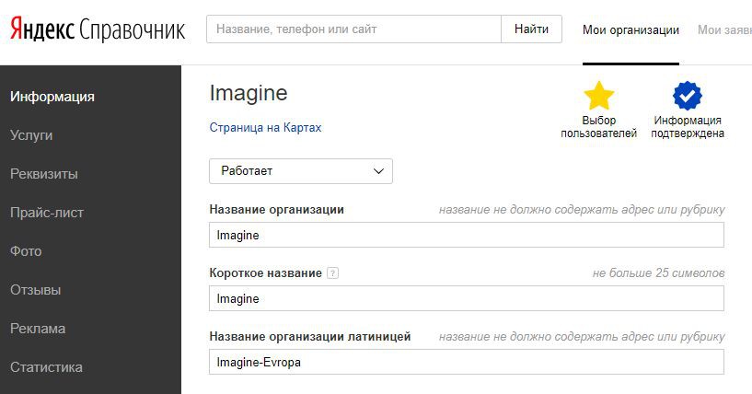The height and width of the screenshot is (394, 752).
Task: Select Информация in the sidebar
Action: point(52,97)
